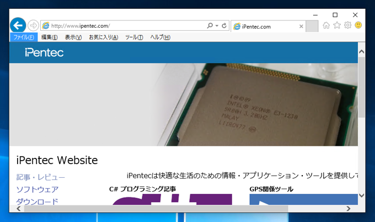Open the ダウンロード link

[37, 201]
